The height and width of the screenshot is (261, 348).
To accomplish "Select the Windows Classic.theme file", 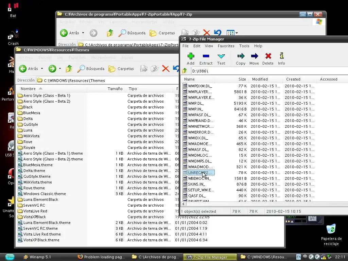I will point(42,194).
